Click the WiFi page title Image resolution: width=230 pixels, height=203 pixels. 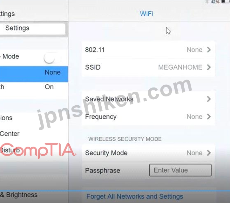[146, 14]
